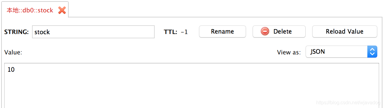
Task: Click the TTL value -1
Action: pos(184,32)
